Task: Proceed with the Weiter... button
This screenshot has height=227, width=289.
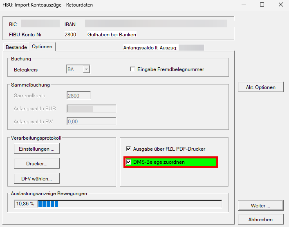Action: point(260,205)
